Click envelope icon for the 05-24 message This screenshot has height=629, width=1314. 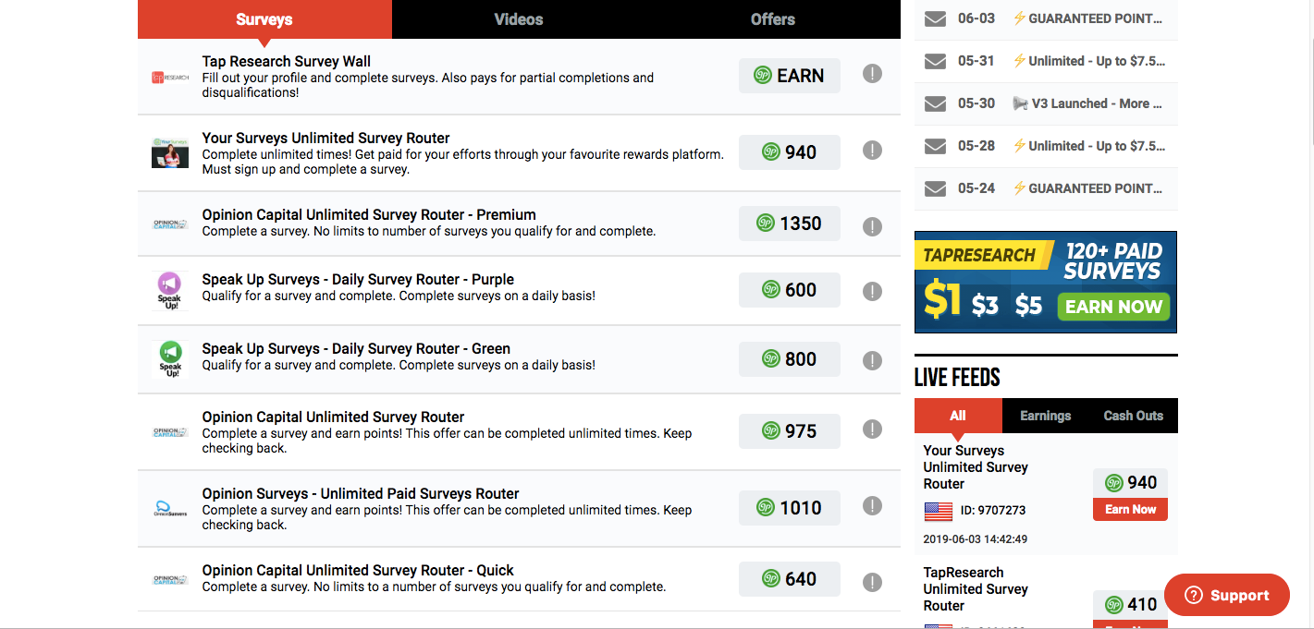click(936, 188)
